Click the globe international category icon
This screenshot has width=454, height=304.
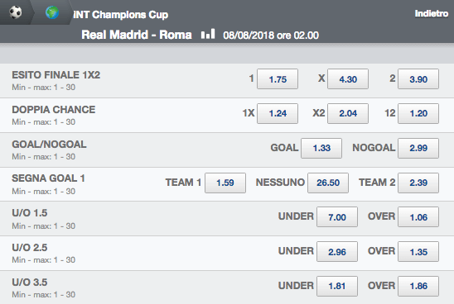52,12
